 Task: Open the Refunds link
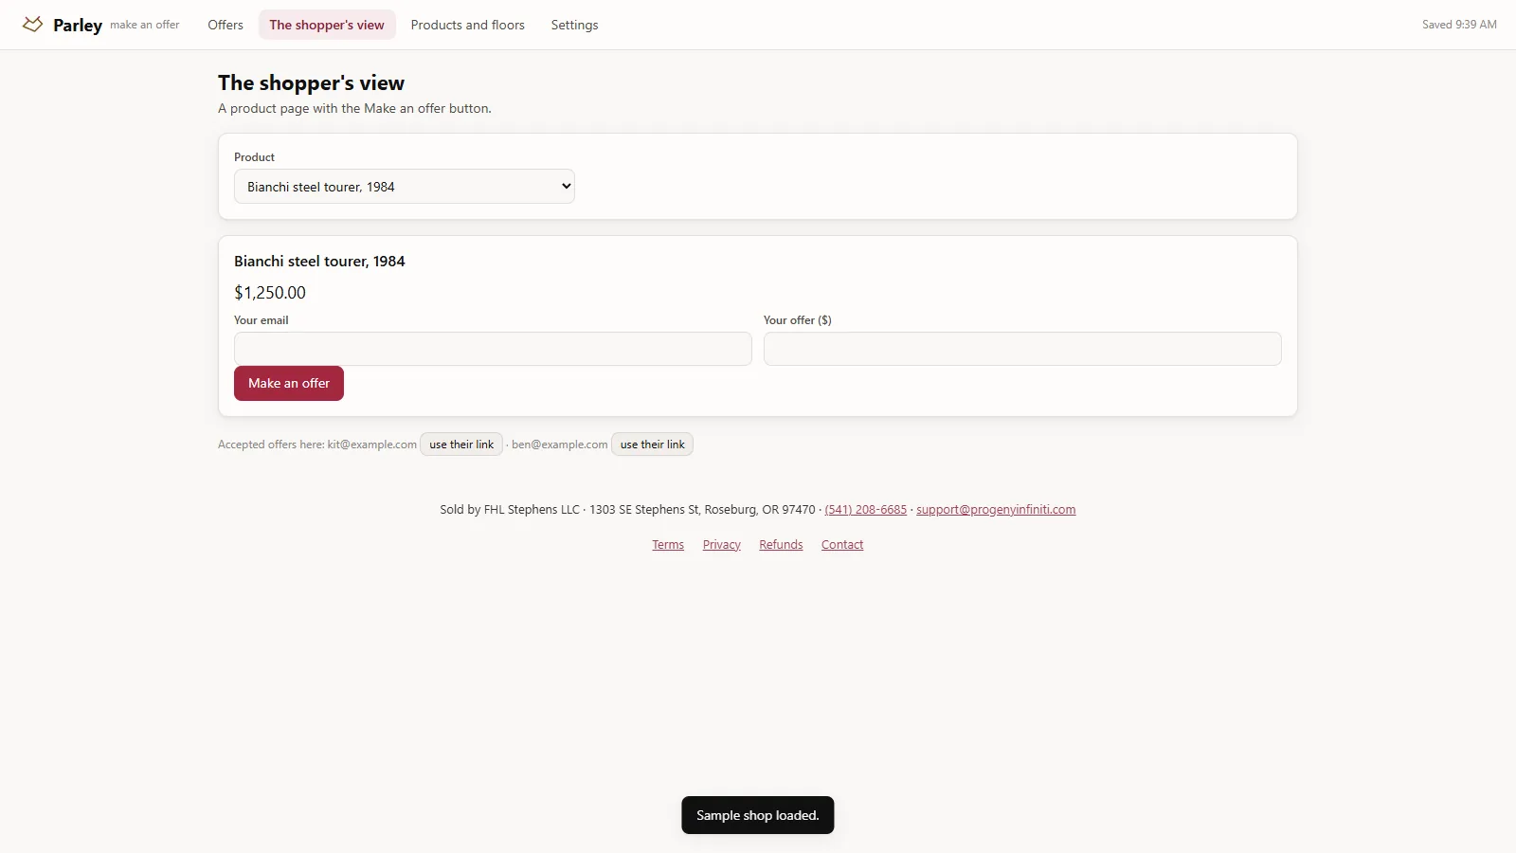coord(781,545)
